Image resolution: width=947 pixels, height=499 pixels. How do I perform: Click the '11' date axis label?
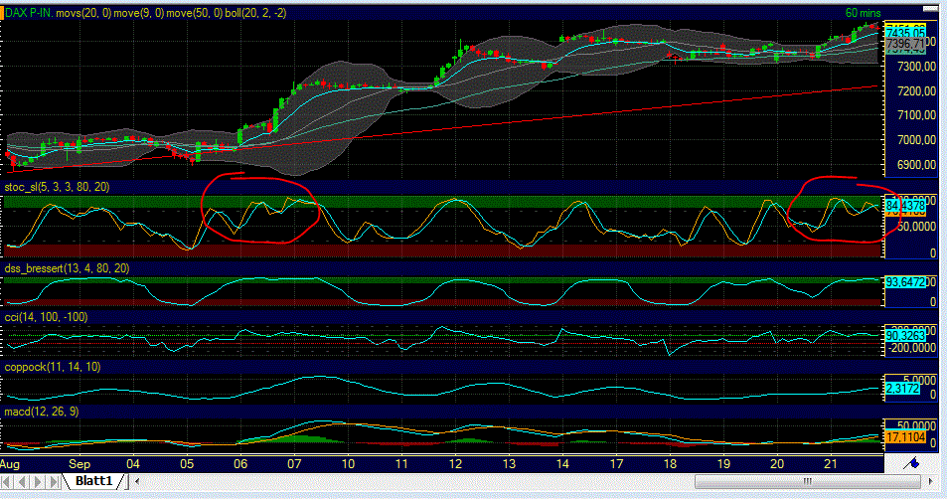point(401,464)
